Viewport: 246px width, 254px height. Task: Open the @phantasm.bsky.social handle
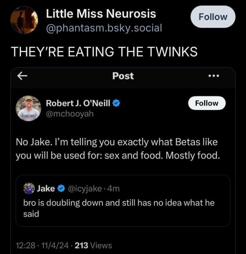[x=104, y=28]
